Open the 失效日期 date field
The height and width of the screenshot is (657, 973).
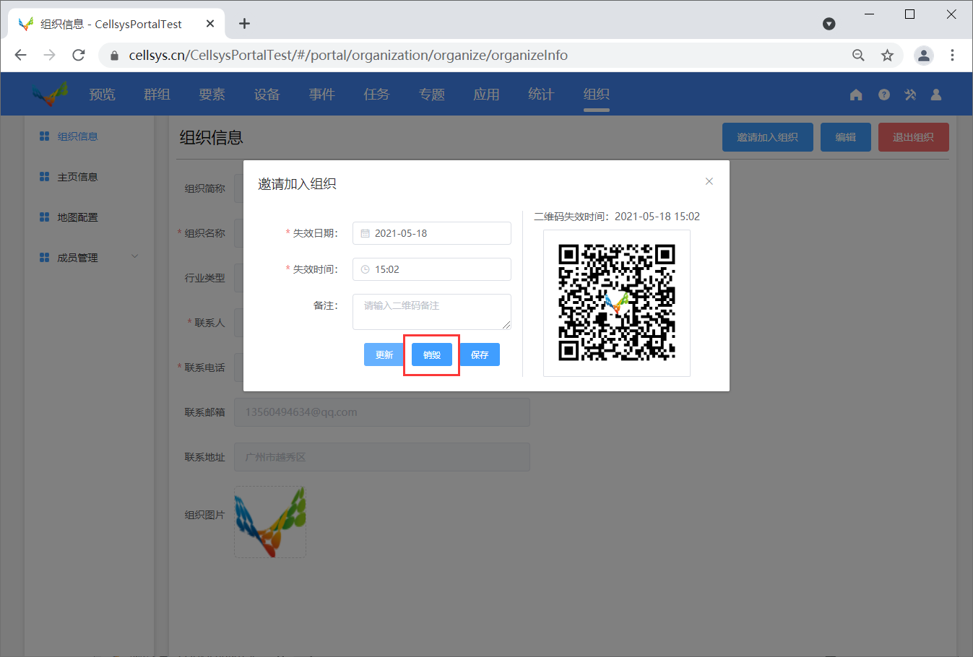coord(432,233)
